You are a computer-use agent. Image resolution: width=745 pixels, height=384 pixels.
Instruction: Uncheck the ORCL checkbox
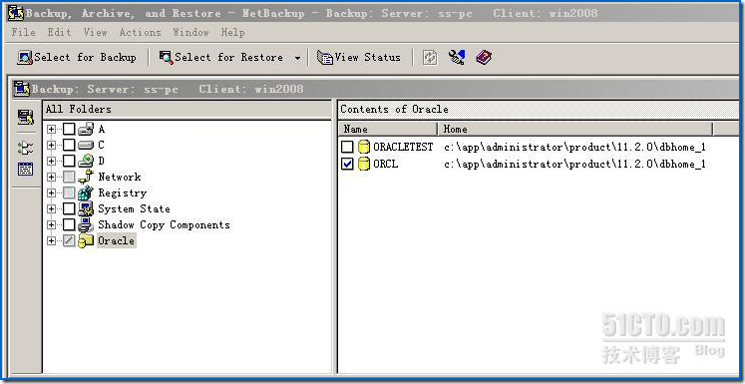coord(348,164)
